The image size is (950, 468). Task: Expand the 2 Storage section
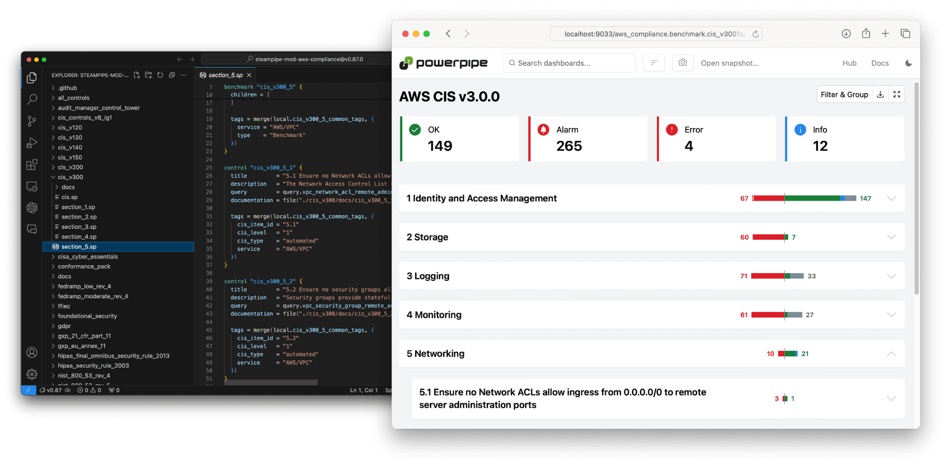coord(891,237)
